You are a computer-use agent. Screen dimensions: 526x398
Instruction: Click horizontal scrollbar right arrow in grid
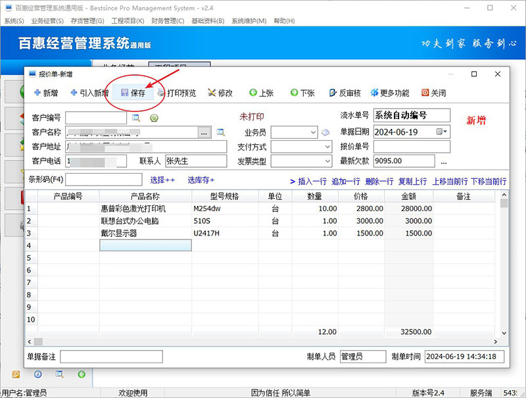click(x=496, y=341)
